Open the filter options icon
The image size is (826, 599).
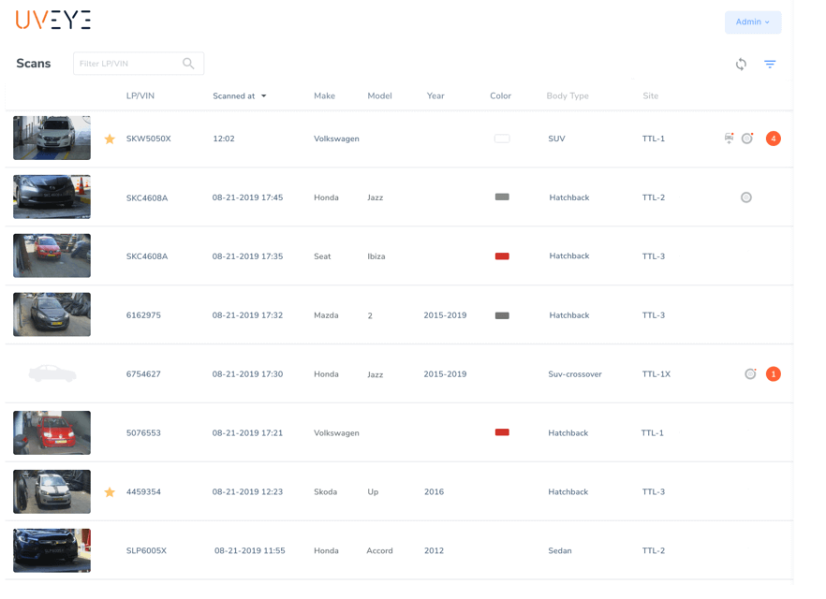tap(770, 65)
